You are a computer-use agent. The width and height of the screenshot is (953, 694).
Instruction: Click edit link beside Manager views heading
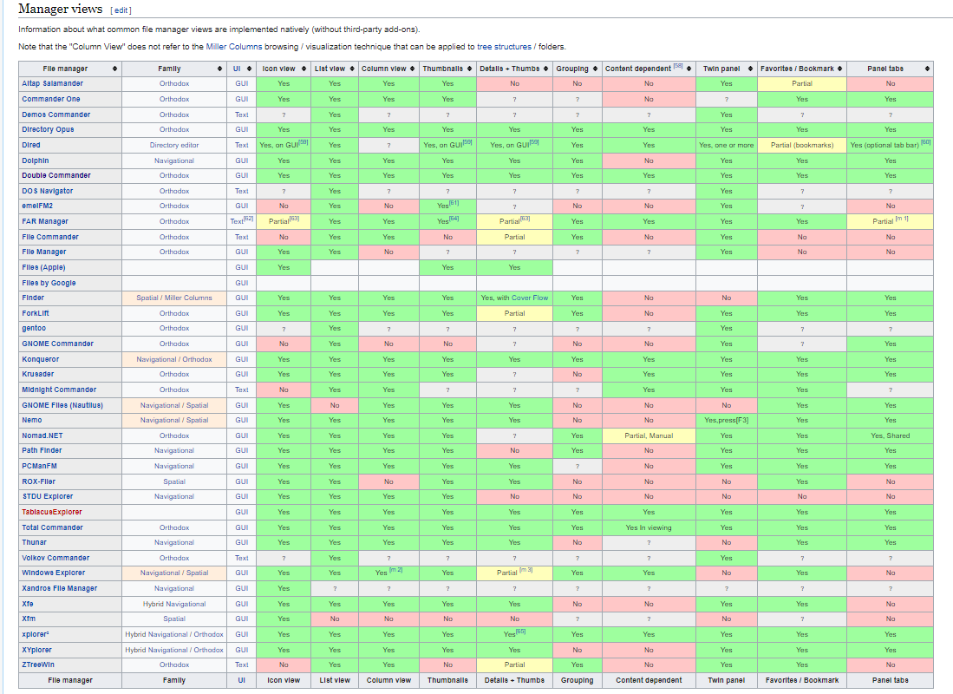[121, 10]
